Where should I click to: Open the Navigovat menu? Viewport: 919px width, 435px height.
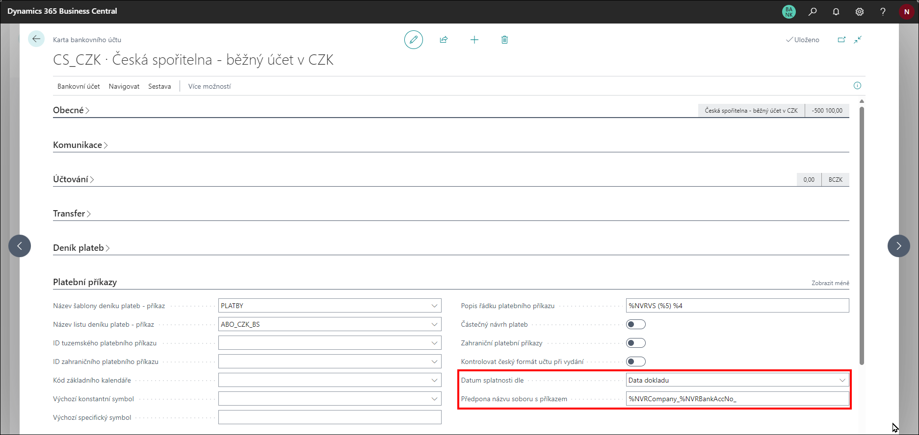[124, 86]
